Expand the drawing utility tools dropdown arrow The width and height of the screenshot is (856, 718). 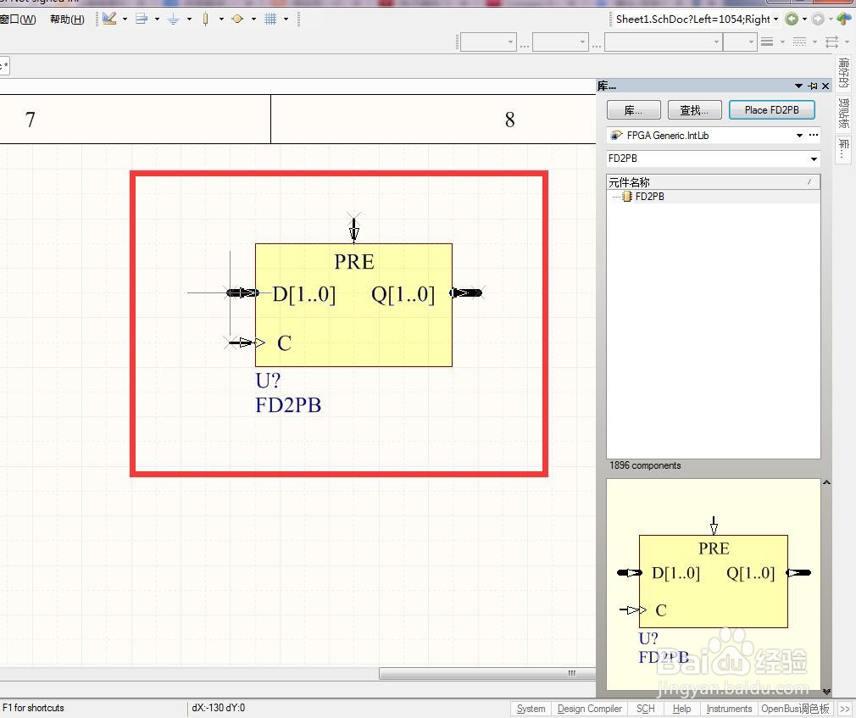[125, 19]
